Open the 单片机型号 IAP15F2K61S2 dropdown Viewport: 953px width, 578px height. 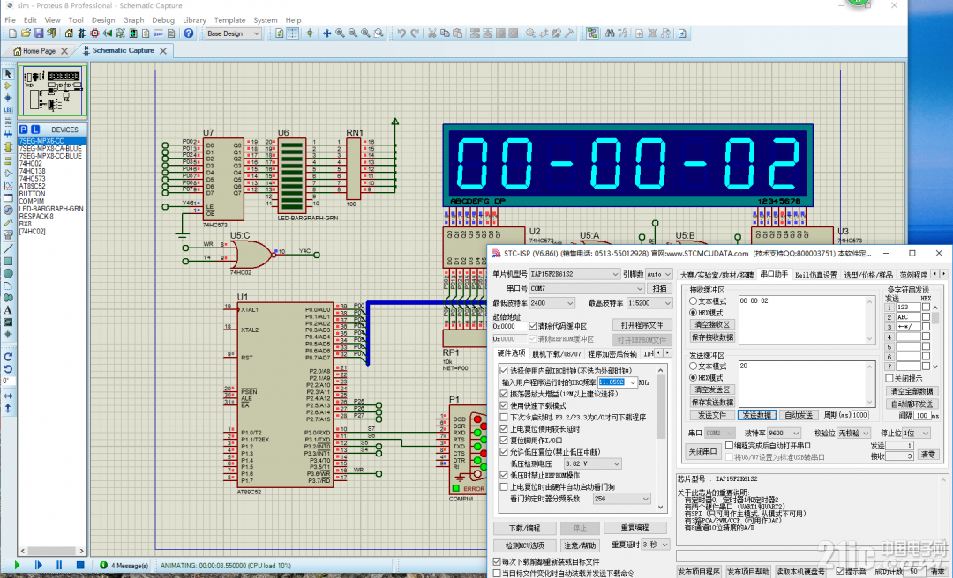pyautogui.click(x=574, y=274)
